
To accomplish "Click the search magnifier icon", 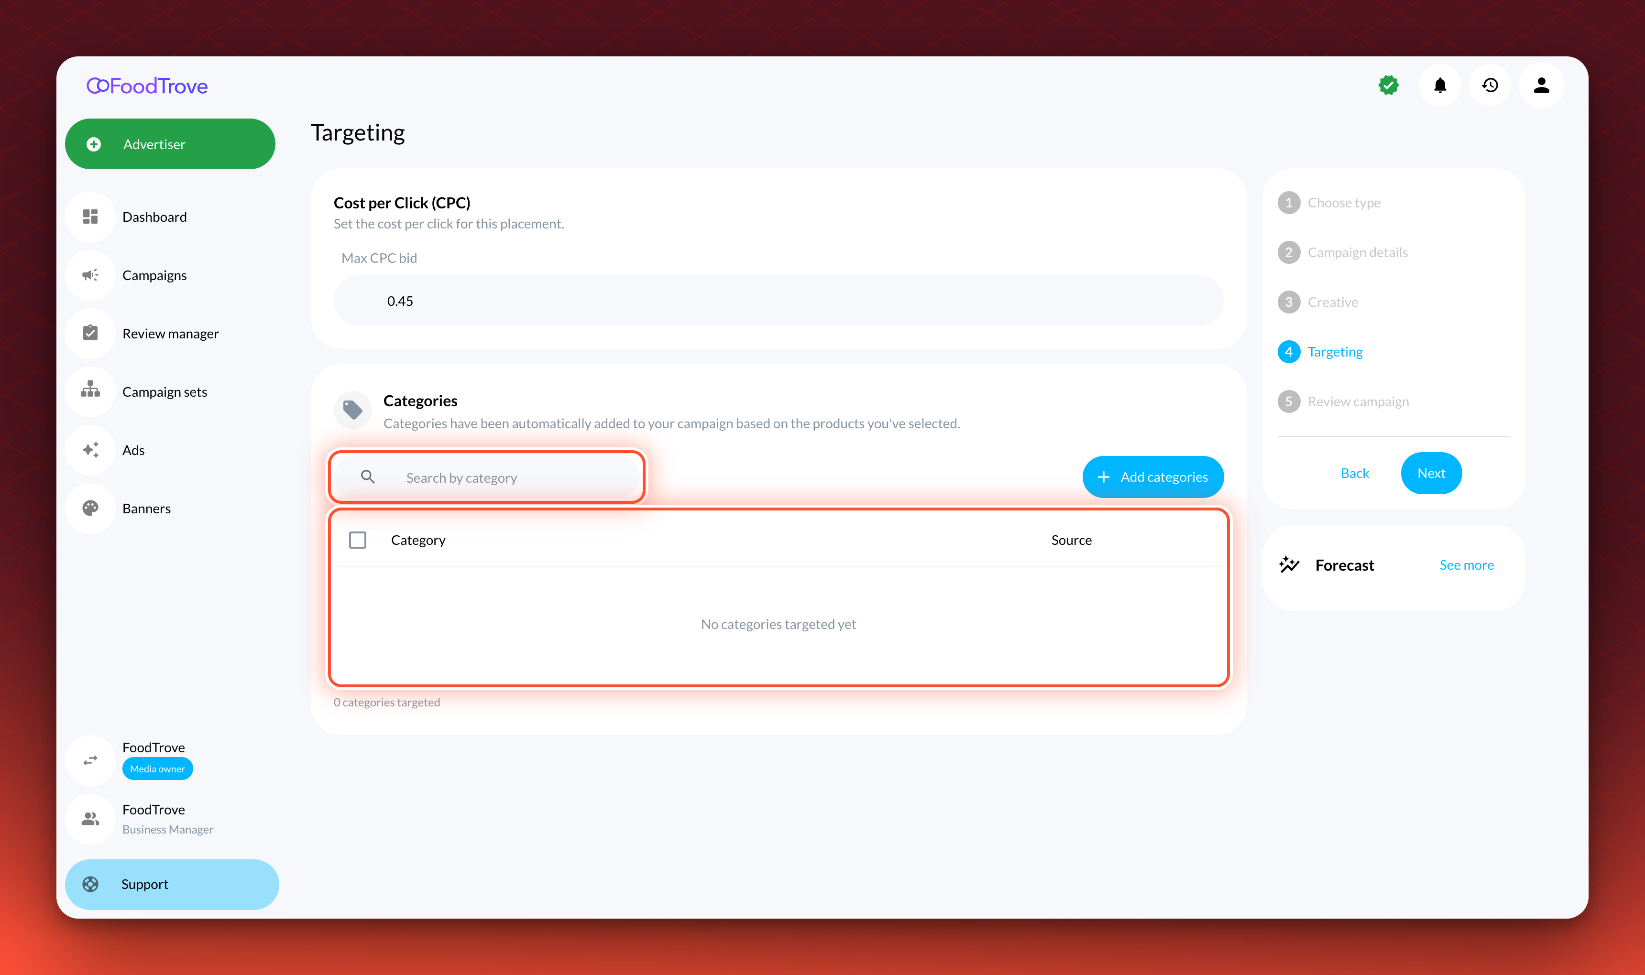I will 368,477.
